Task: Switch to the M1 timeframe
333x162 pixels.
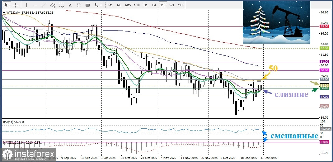Action: pos(110,5)
